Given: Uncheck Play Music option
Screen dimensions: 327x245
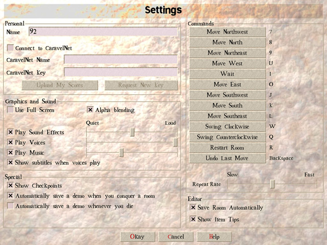Looking at the screenshot, I should (x=10, y=153).
